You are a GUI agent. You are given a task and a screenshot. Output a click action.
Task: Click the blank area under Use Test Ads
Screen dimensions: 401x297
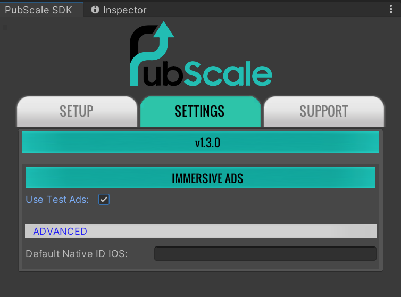click(200, 214)
